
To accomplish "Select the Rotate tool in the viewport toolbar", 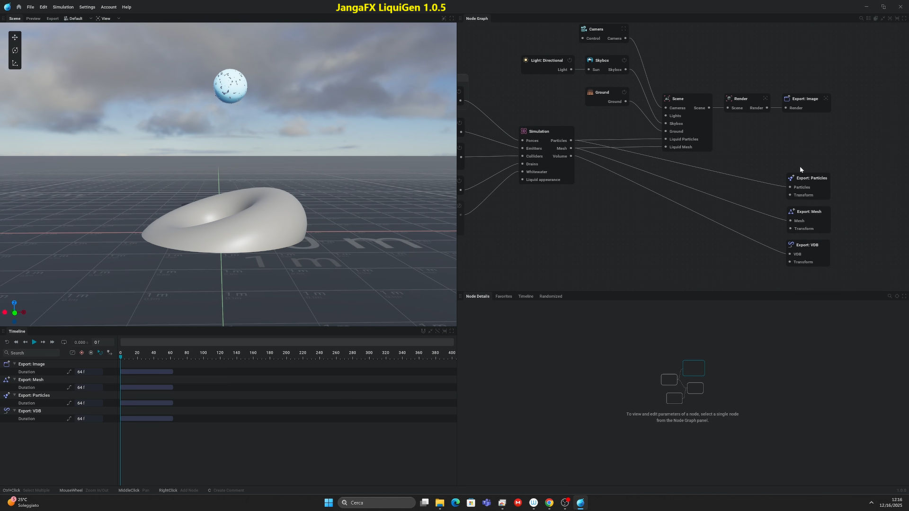I will [x=15, y=50].
